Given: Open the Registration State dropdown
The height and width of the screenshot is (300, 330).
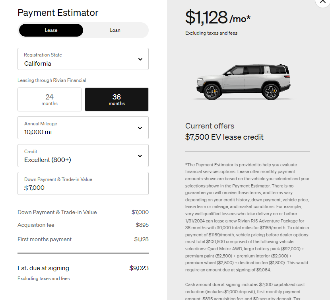Looking at the screenshot, I should (x=83, y=59).
